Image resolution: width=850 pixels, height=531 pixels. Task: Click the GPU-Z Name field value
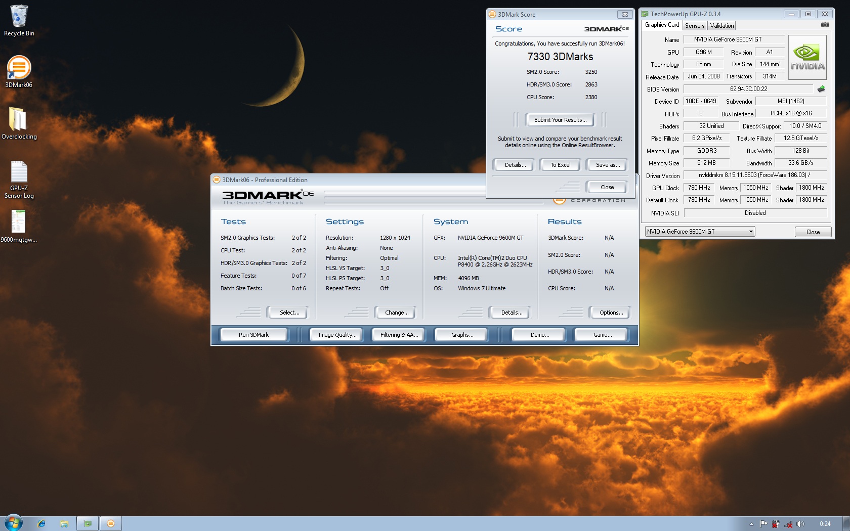pos(734,39)
